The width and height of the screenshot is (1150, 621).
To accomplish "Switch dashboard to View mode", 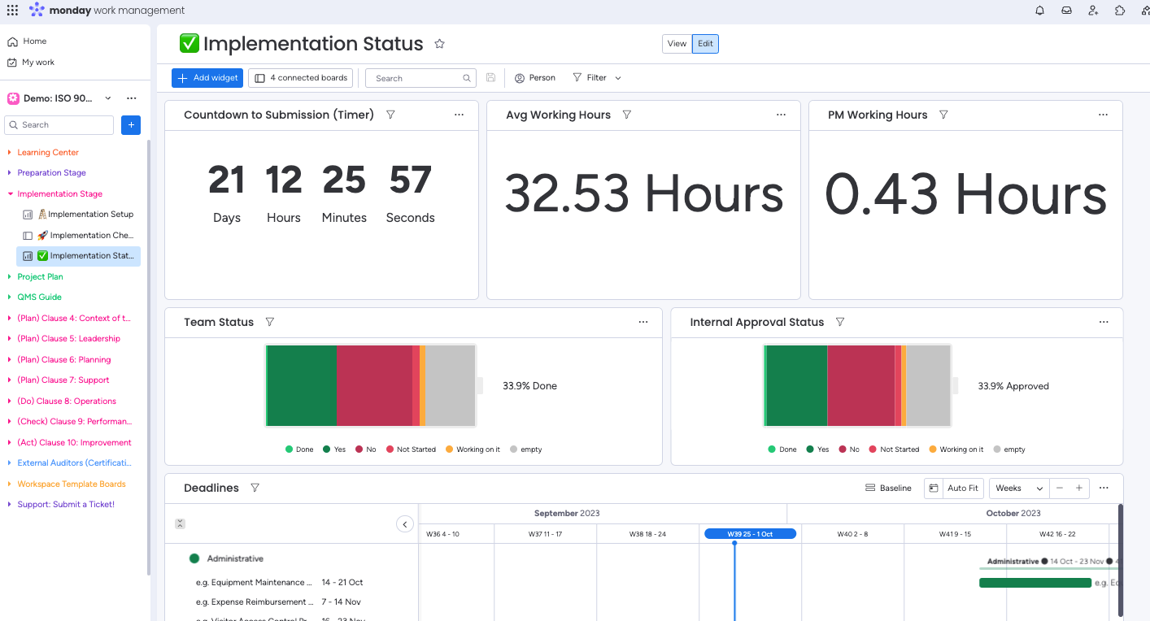I will coord(677,44).
